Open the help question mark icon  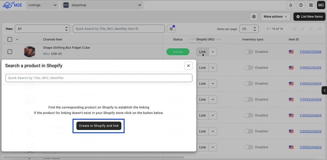300,5
